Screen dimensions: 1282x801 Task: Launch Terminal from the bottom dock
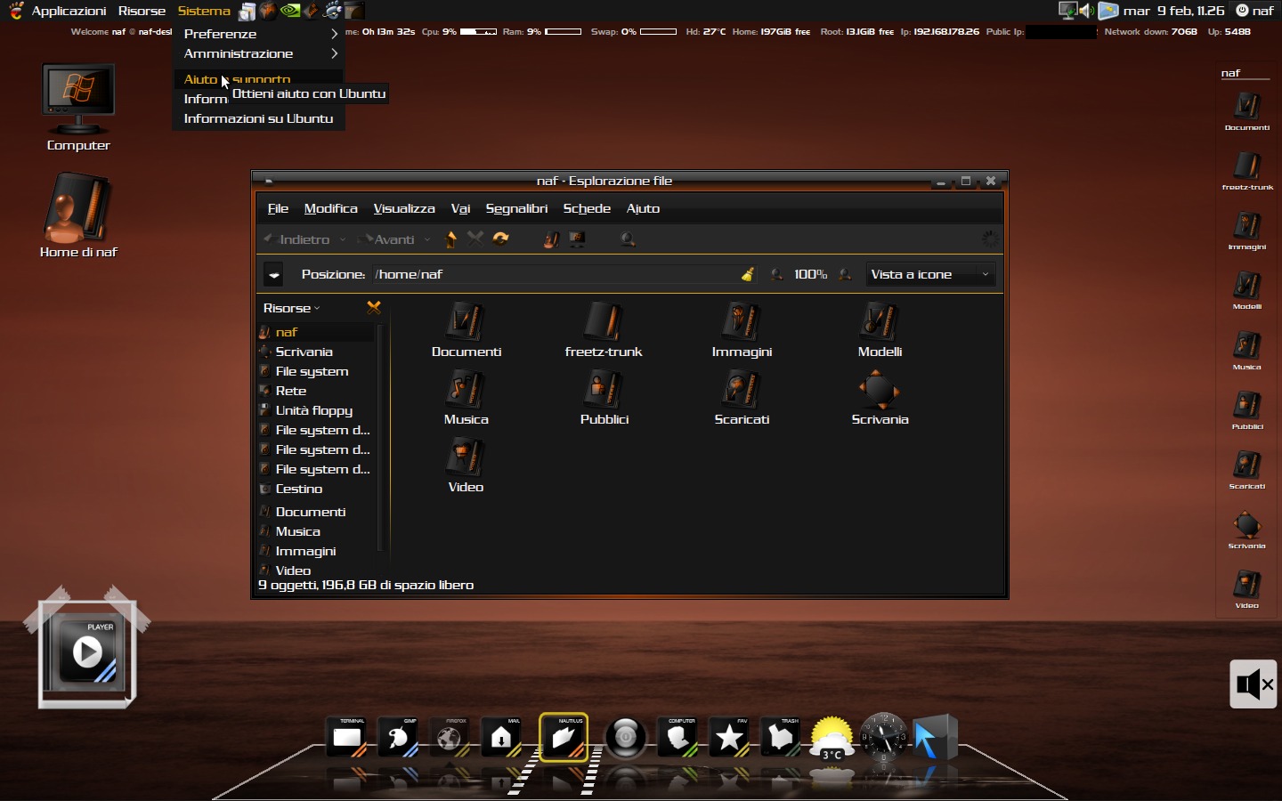point(347,737)
